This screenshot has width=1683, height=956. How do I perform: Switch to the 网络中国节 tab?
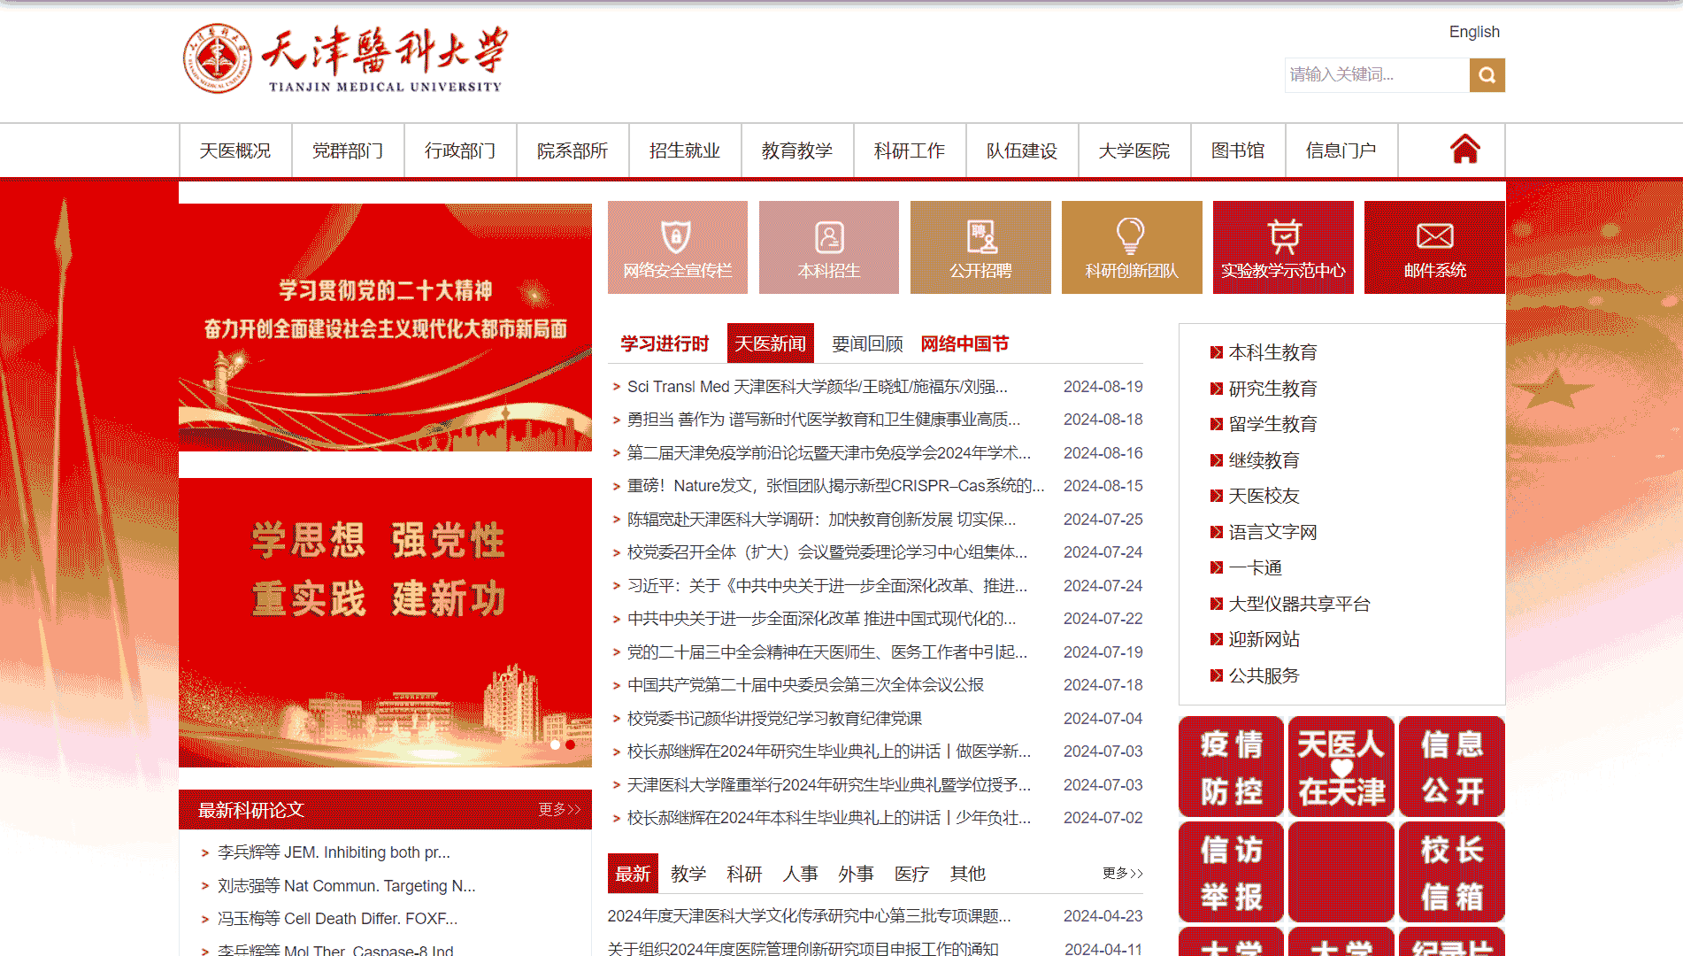pos(964,343)
